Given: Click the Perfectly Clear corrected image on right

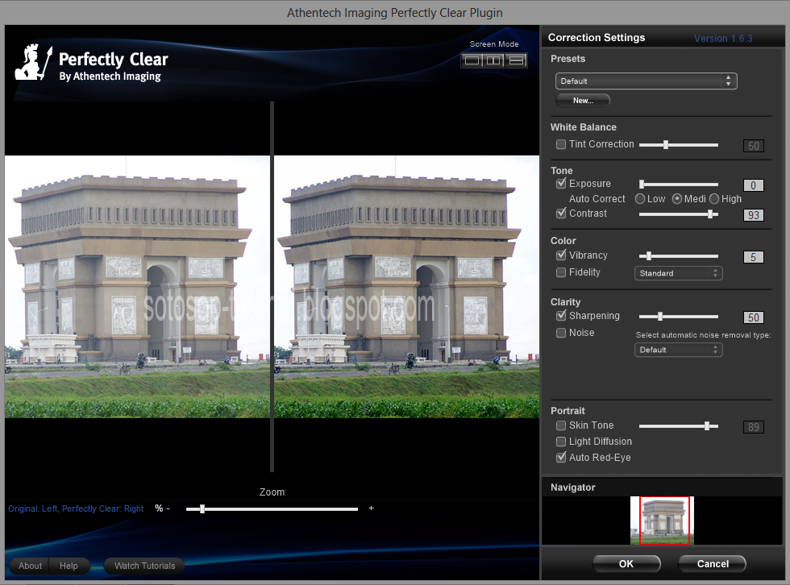Looking at the screenshot, I should (x=406, y=287).
